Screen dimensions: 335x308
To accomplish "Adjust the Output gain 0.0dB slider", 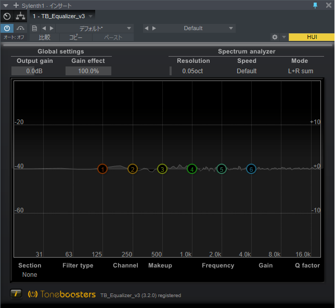I will coord(34,71).
